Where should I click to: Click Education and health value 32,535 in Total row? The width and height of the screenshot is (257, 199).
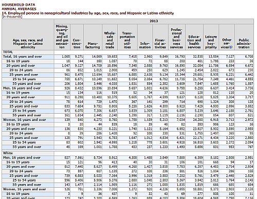[198, 57]
